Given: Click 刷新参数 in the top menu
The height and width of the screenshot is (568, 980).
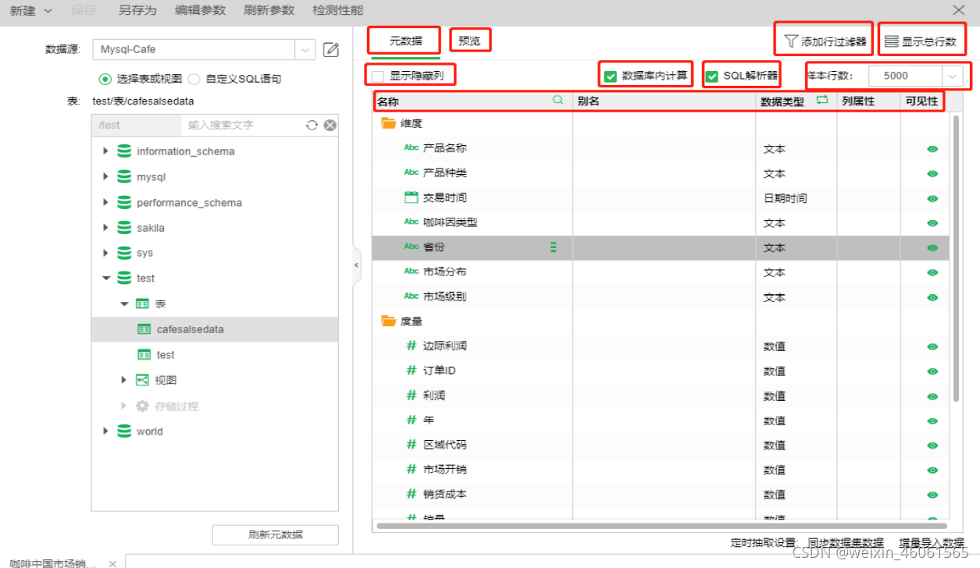Looking at the screenshot, I should pyautogui.click(x=269, y=10).
